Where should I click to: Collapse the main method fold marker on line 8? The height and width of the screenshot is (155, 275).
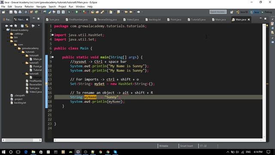(52, 57)
